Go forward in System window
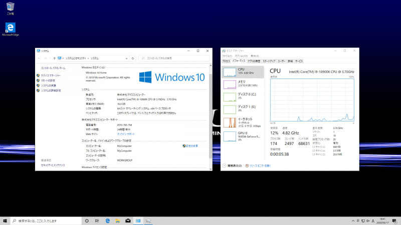This screenshot has width=401, height=225. click(45, 58)
